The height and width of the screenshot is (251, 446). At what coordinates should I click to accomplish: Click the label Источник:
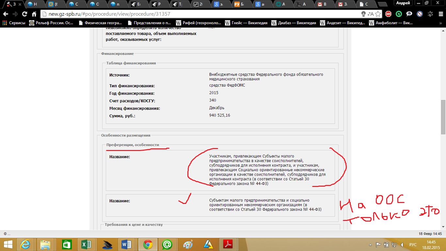(x=119, y=75)
